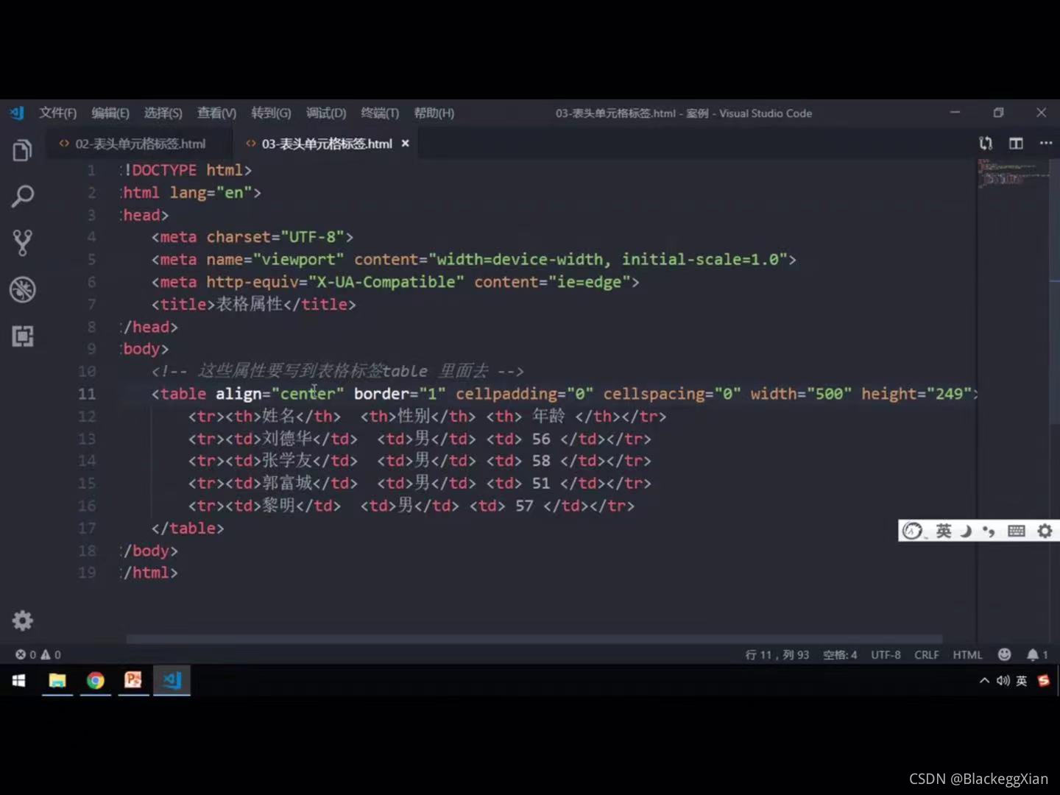Viewport: 1060px width, 795px height.
Task: Toggle the moon half-width icon on IME toolbar
Action: coord(966,531)
